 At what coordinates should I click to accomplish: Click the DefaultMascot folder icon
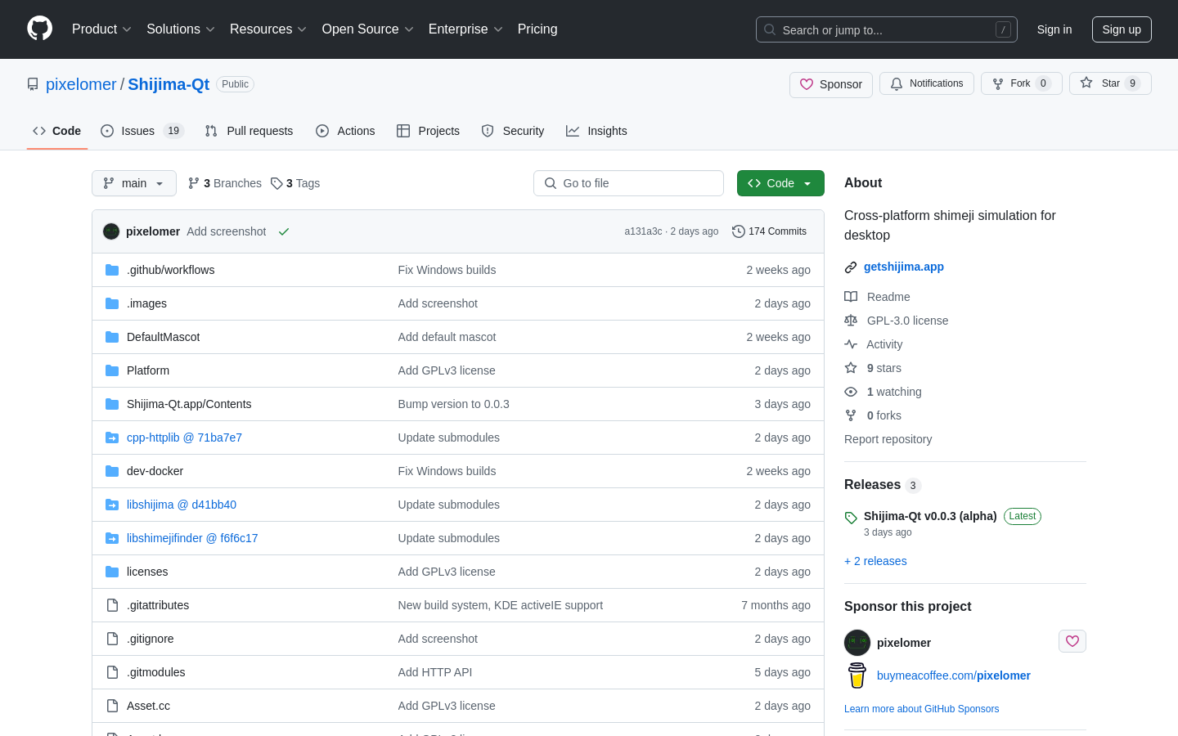coord(112,337)
